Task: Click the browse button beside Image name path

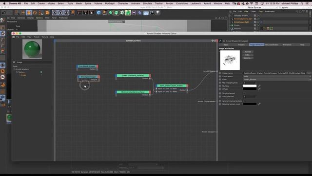Action: click(x=309, y=73)
